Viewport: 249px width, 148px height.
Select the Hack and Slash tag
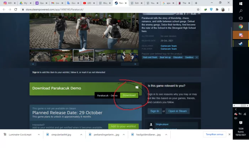coord(150,57)
